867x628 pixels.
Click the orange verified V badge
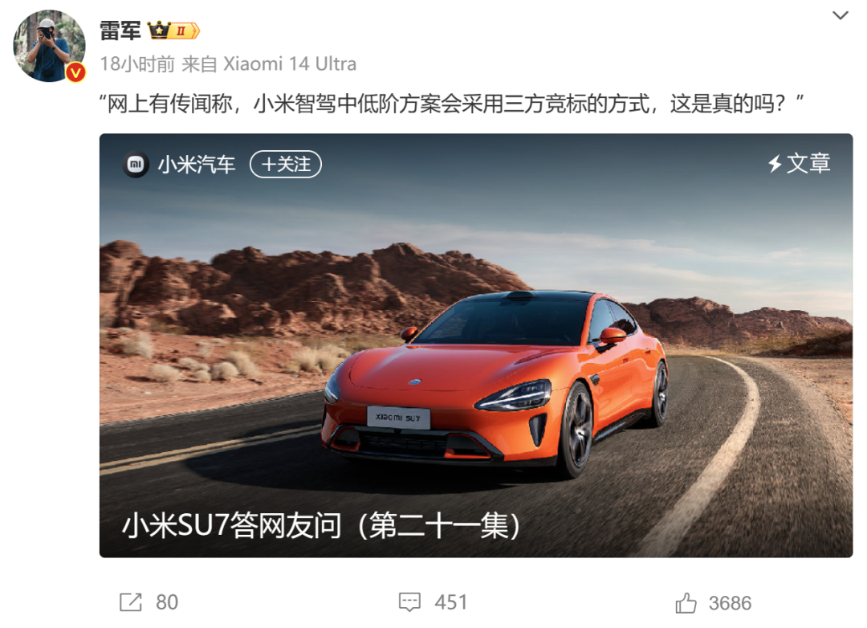[75, 72]
